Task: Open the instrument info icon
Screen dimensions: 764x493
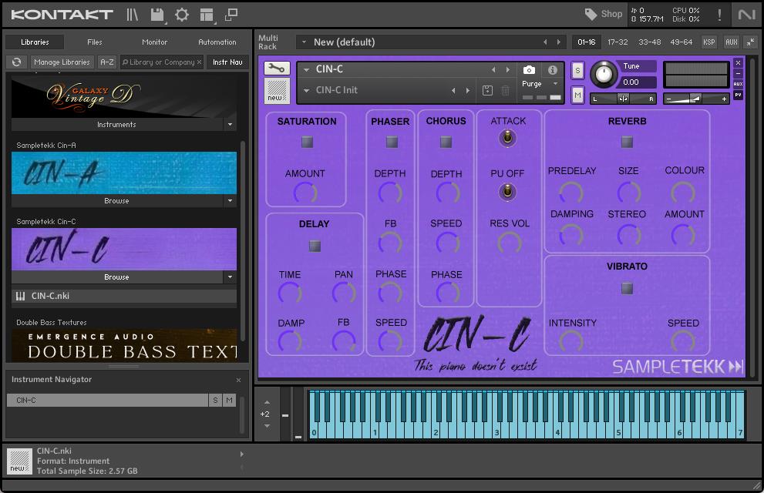Action: pyautogui.click(x=552, y=70)
